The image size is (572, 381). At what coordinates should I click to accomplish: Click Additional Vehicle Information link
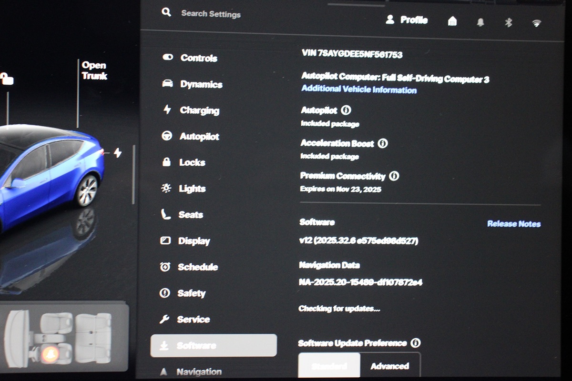click(x=359, y=90)
